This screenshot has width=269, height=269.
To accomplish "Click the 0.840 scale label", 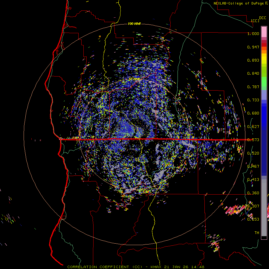I will pyautogui.click(x=253, y=74).
